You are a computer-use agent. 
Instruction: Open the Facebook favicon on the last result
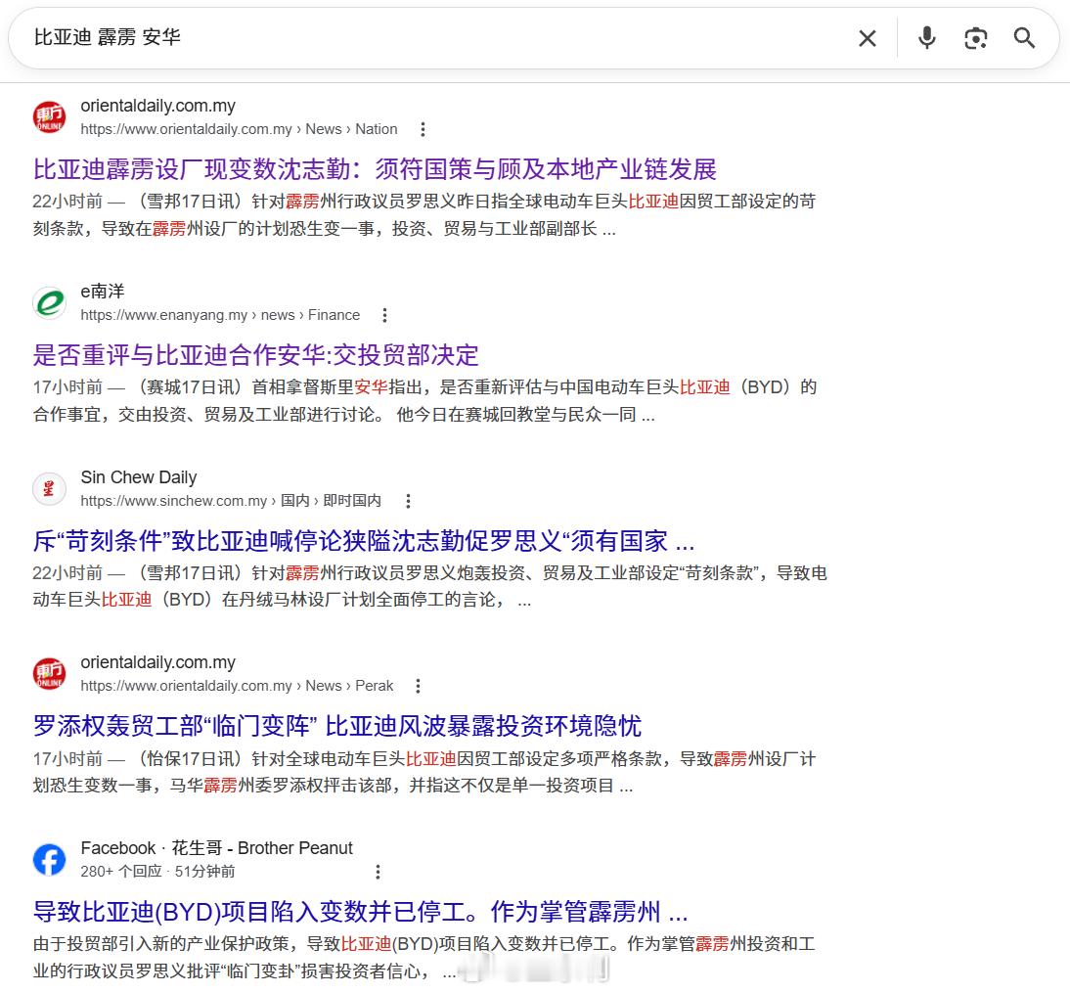pyautogui.click(x=49, y=859)
